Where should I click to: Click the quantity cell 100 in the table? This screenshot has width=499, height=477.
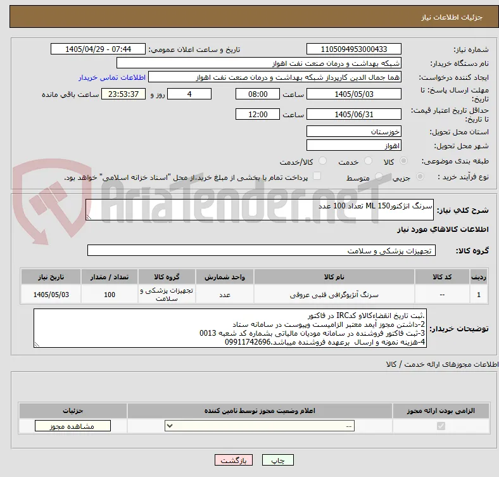pyautogui.click(x=110, y=295)
